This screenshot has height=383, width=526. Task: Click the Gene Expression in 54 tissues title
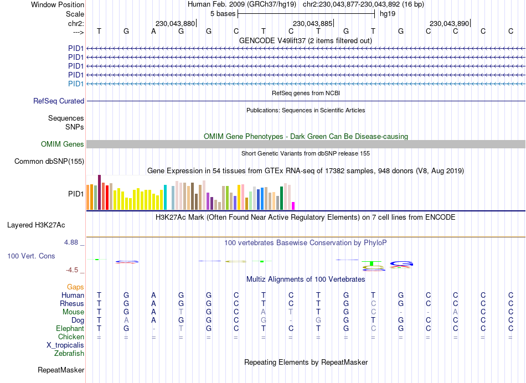[306, 170]
